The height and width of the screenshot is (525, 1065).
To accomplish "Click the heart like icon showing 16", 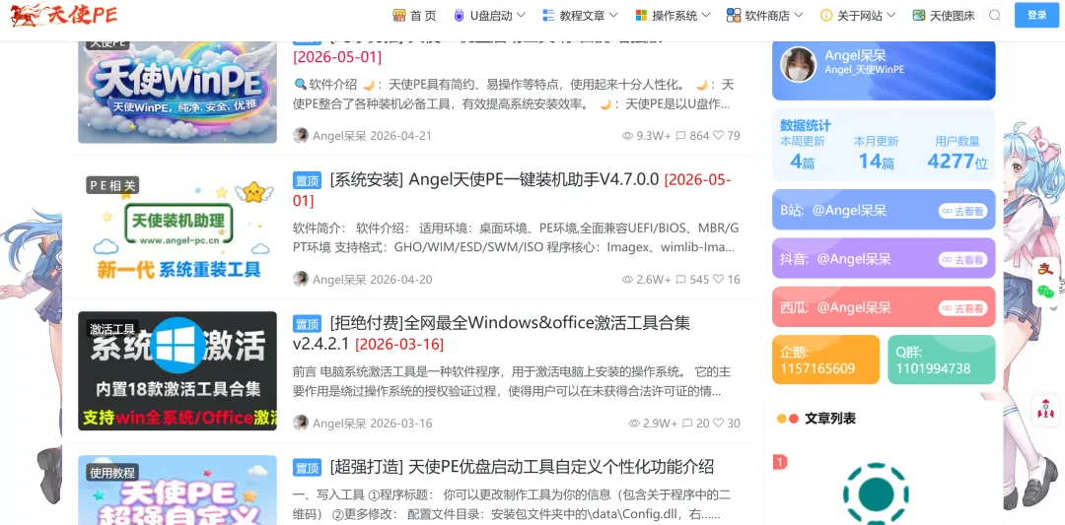I will 718,280.
